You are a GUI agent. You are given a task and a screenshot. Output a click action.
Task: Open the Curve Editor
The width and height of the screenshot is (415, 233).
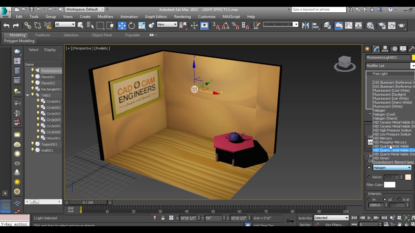[x=349, y=26]
